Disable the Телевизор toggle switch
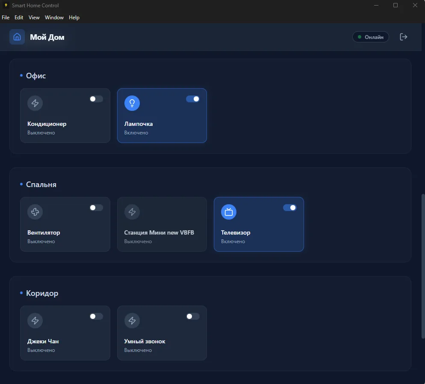Screen dimensions: 425x384 tap(289, 208)
